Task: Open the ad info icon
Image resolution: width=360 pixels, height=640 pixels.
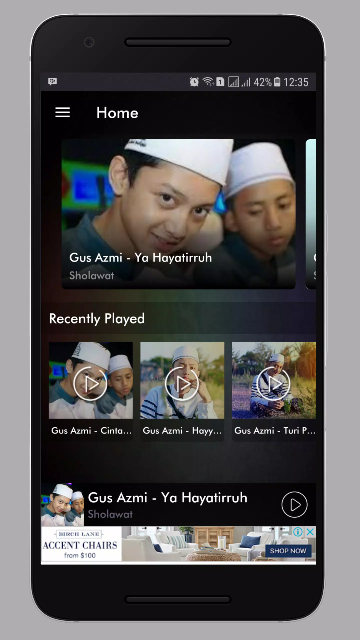Action: [x=298, y=532]
